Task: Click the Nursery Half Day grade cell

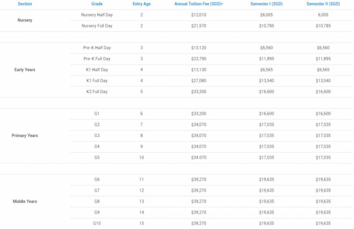Action: [x=97, y=15]
